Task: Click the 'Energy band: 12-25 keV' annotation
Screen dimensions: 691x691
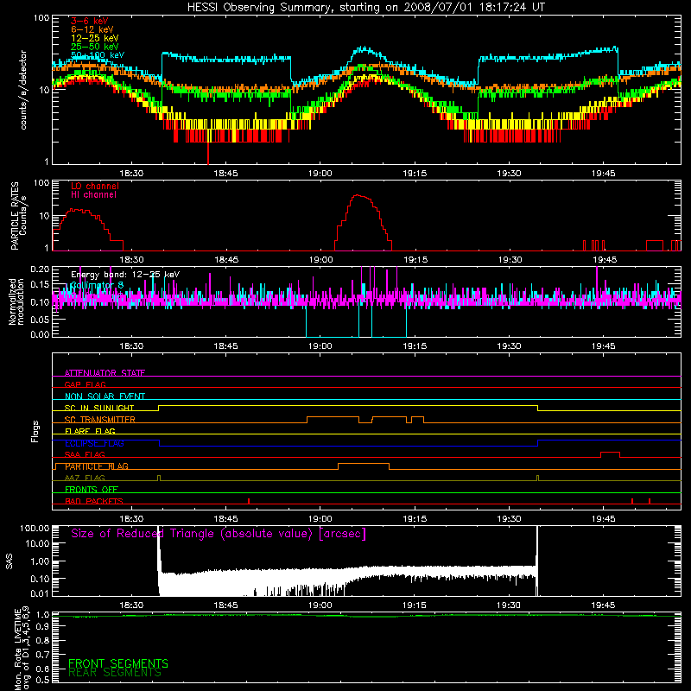Action: click(125, 275)
